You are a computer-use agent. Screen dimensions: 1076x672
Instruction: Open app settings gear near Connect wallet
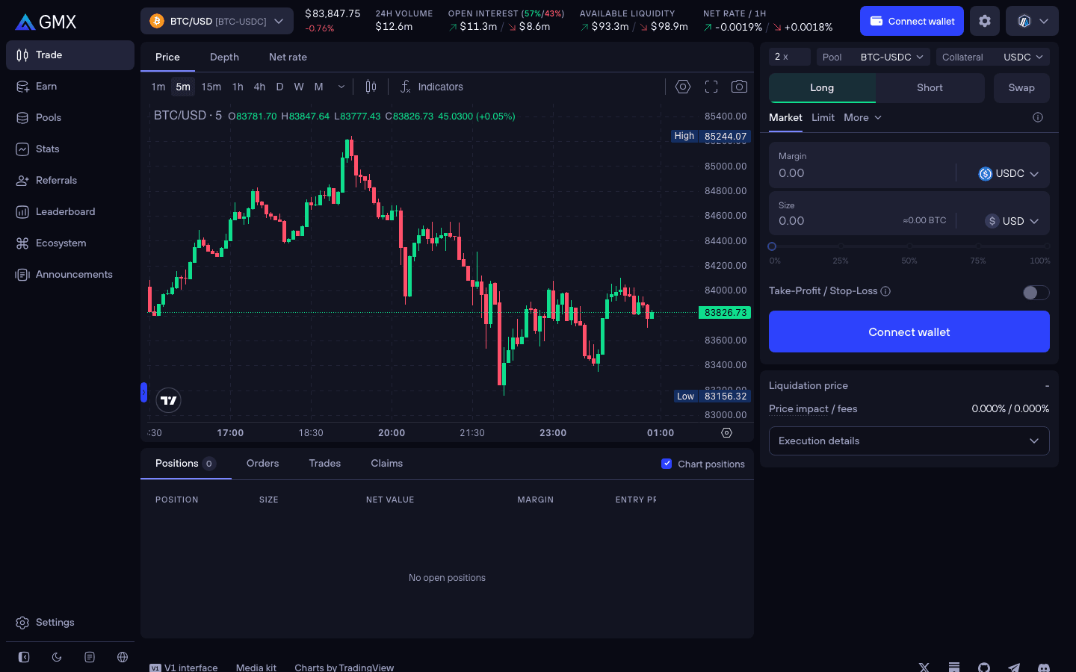click(985, 21)
